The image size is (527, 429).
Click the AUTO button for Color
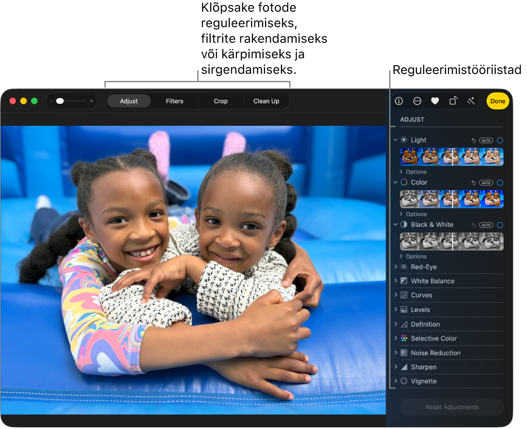click(x=486, y=183)
